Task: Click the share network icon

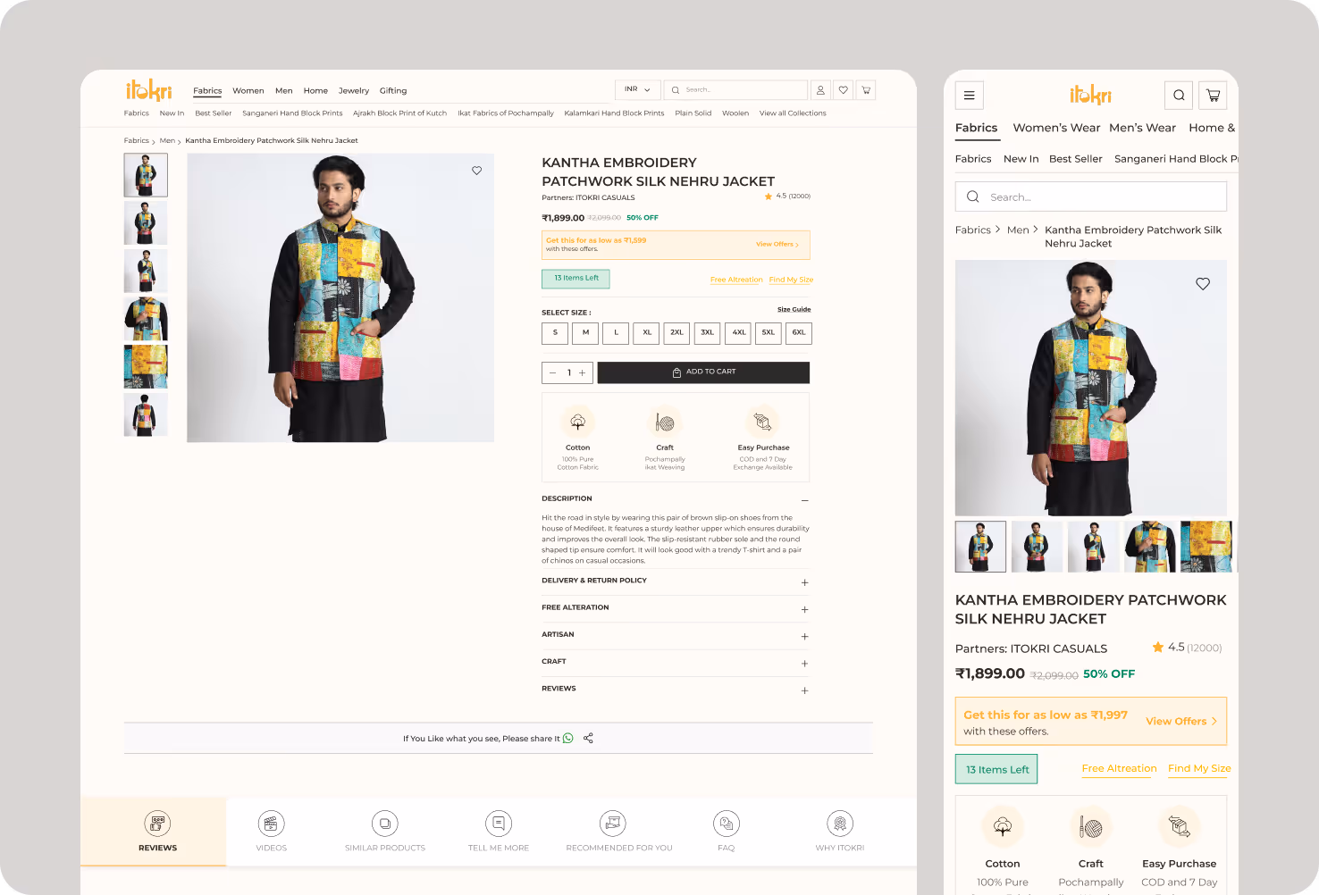Action: coord(588,738)
